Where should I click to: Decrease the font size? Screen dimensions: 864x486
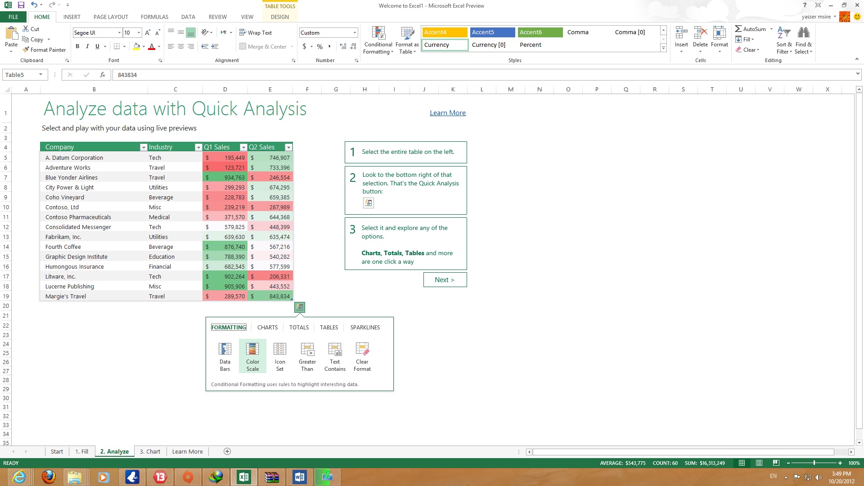click(157, 32)
